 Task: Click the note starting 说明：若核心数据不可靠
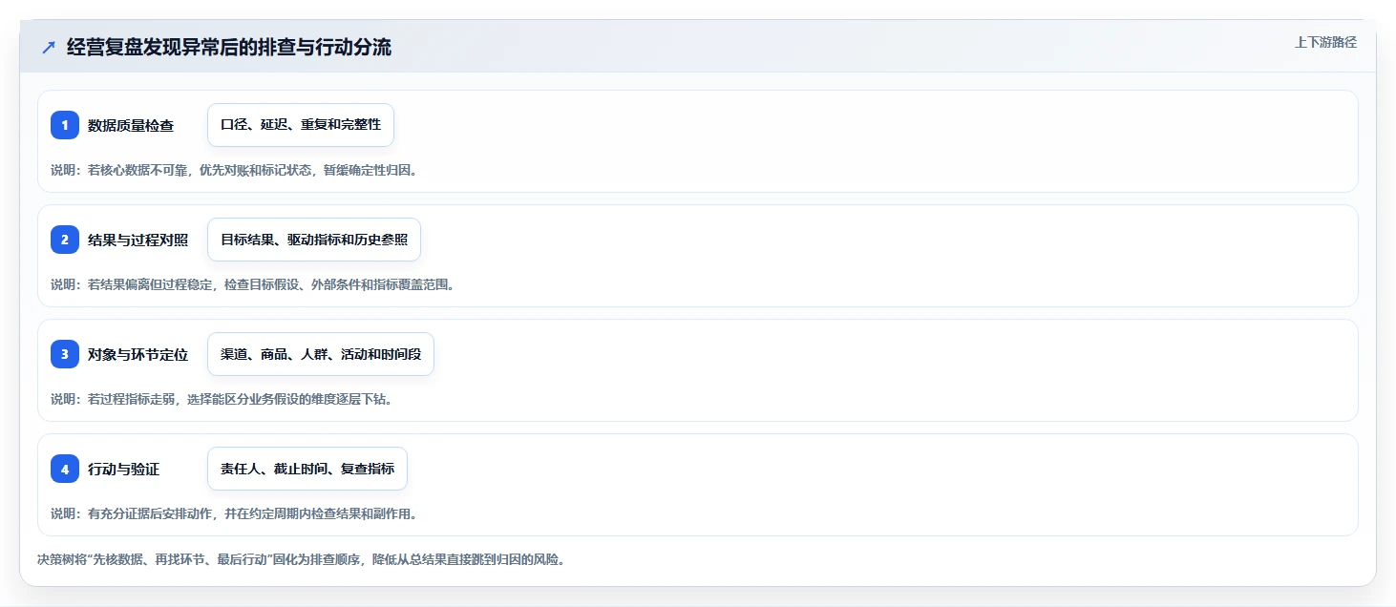point(234,170)
